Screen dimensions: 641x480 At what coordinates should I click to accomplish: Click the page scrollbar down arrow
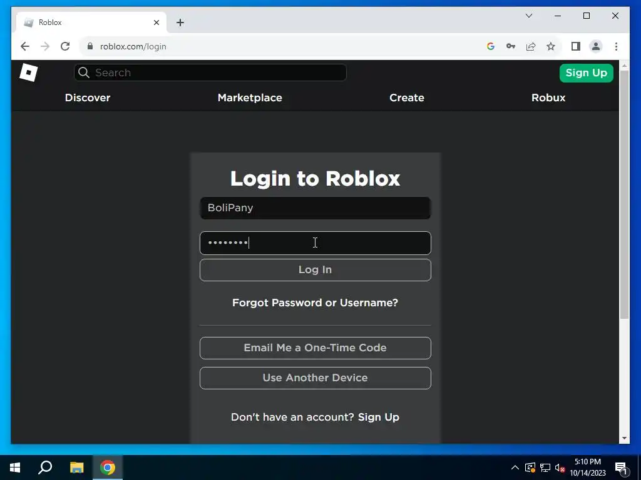coord(624,438)
